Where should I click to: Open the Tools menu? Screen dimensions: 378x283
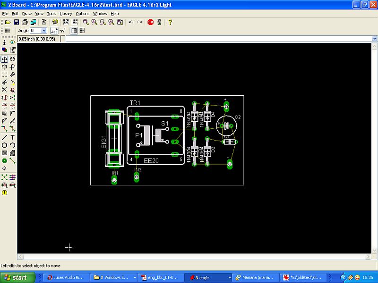[52, 14]
